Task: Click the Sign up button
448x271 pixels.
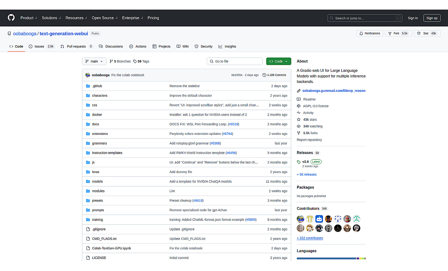Action: point(432,18)
